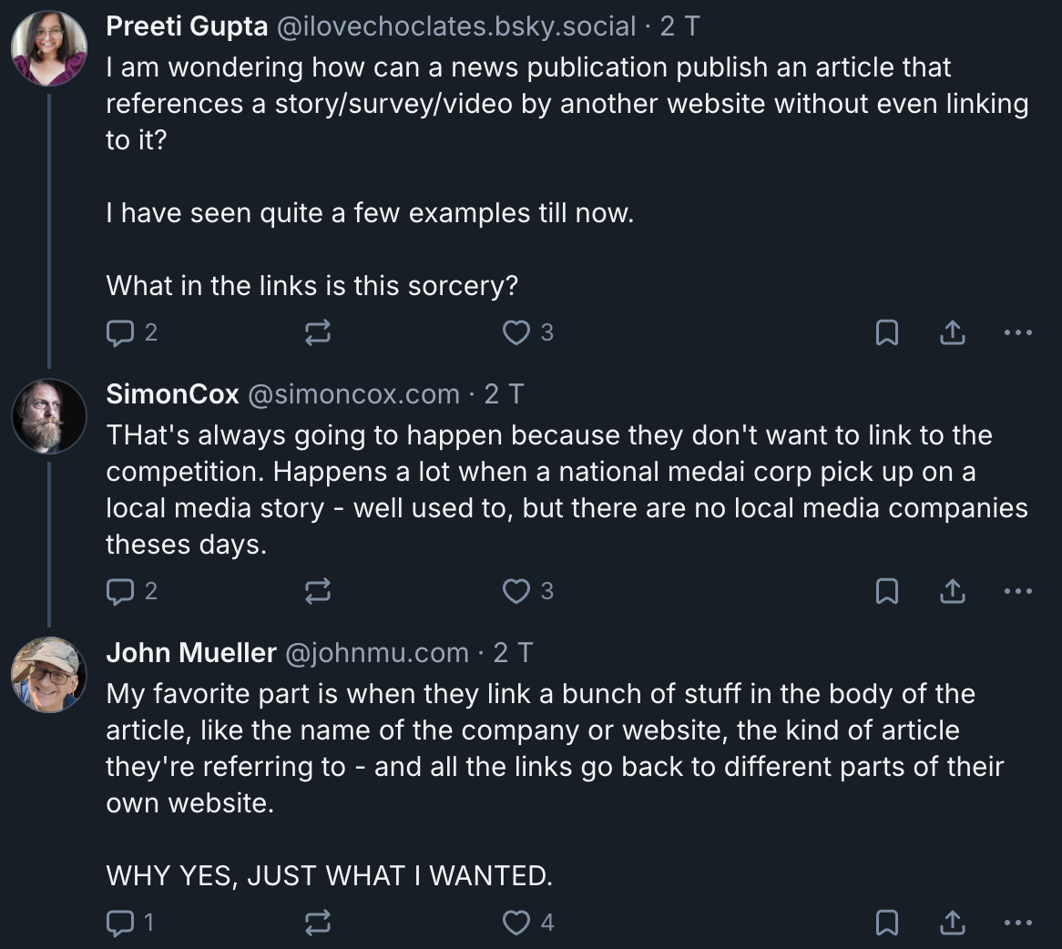The height and width of the screenshot is (949, 1062).
Task: Share Preeti Gupta's post
Action: pyautogui.click(x=952, y=333)
